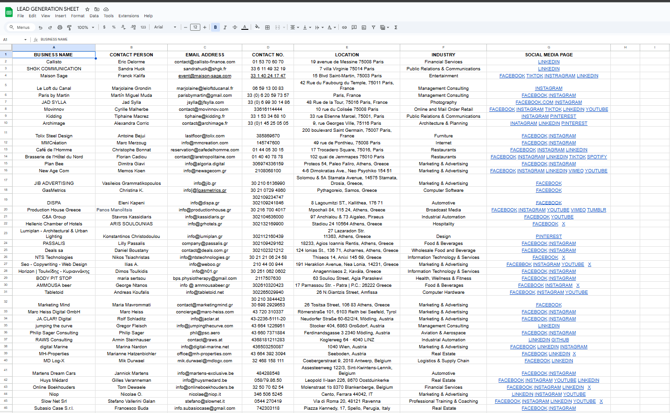Click the Undo arrow in toolbar
Viewport: 670px width, 413px height.
pos(41,27)
